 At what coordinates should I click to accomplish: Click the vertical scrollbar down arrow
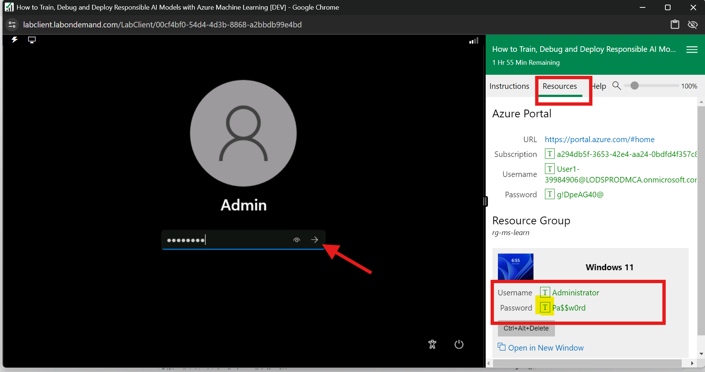(701, 354)
